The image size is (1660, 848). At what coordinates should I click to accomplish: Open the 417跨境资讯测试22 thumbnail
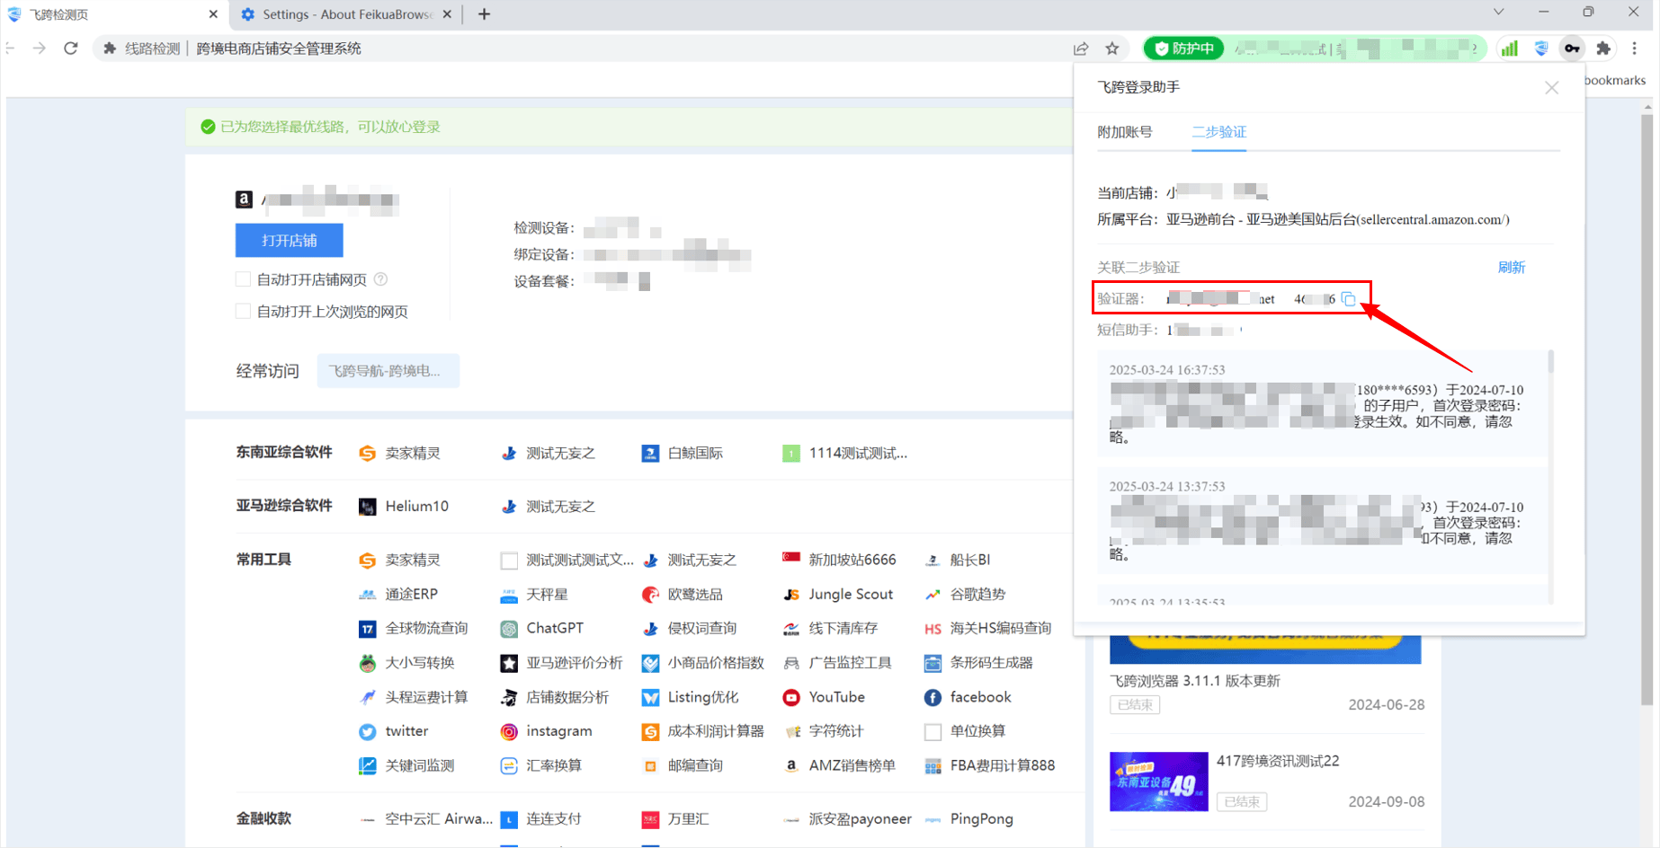pos(1158,782)
